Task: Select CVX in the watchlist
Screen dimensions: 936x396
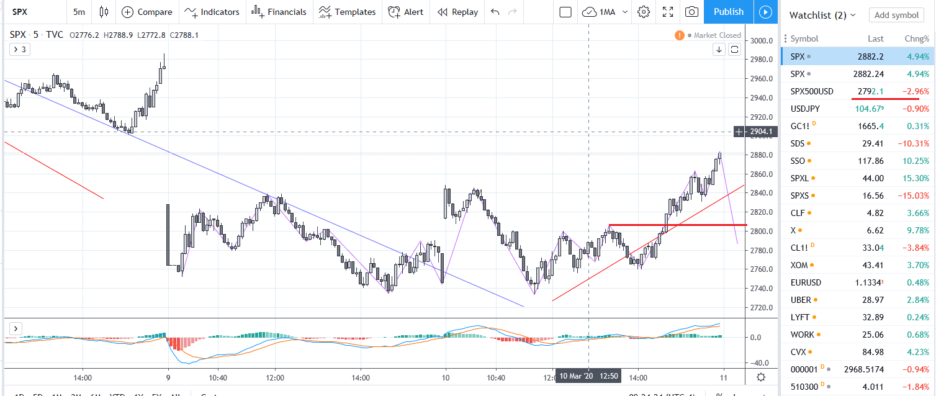Action: point(858,352)
